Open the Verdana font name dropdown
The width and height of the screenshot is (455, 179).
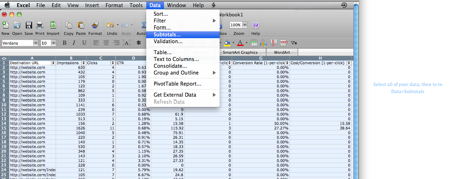[x=36, y=43]
